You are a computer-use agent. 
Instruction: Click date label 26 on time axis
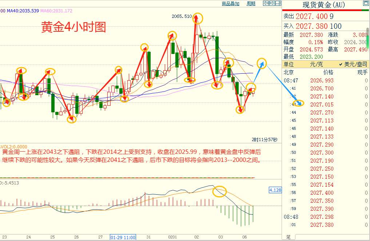(76, 237)
